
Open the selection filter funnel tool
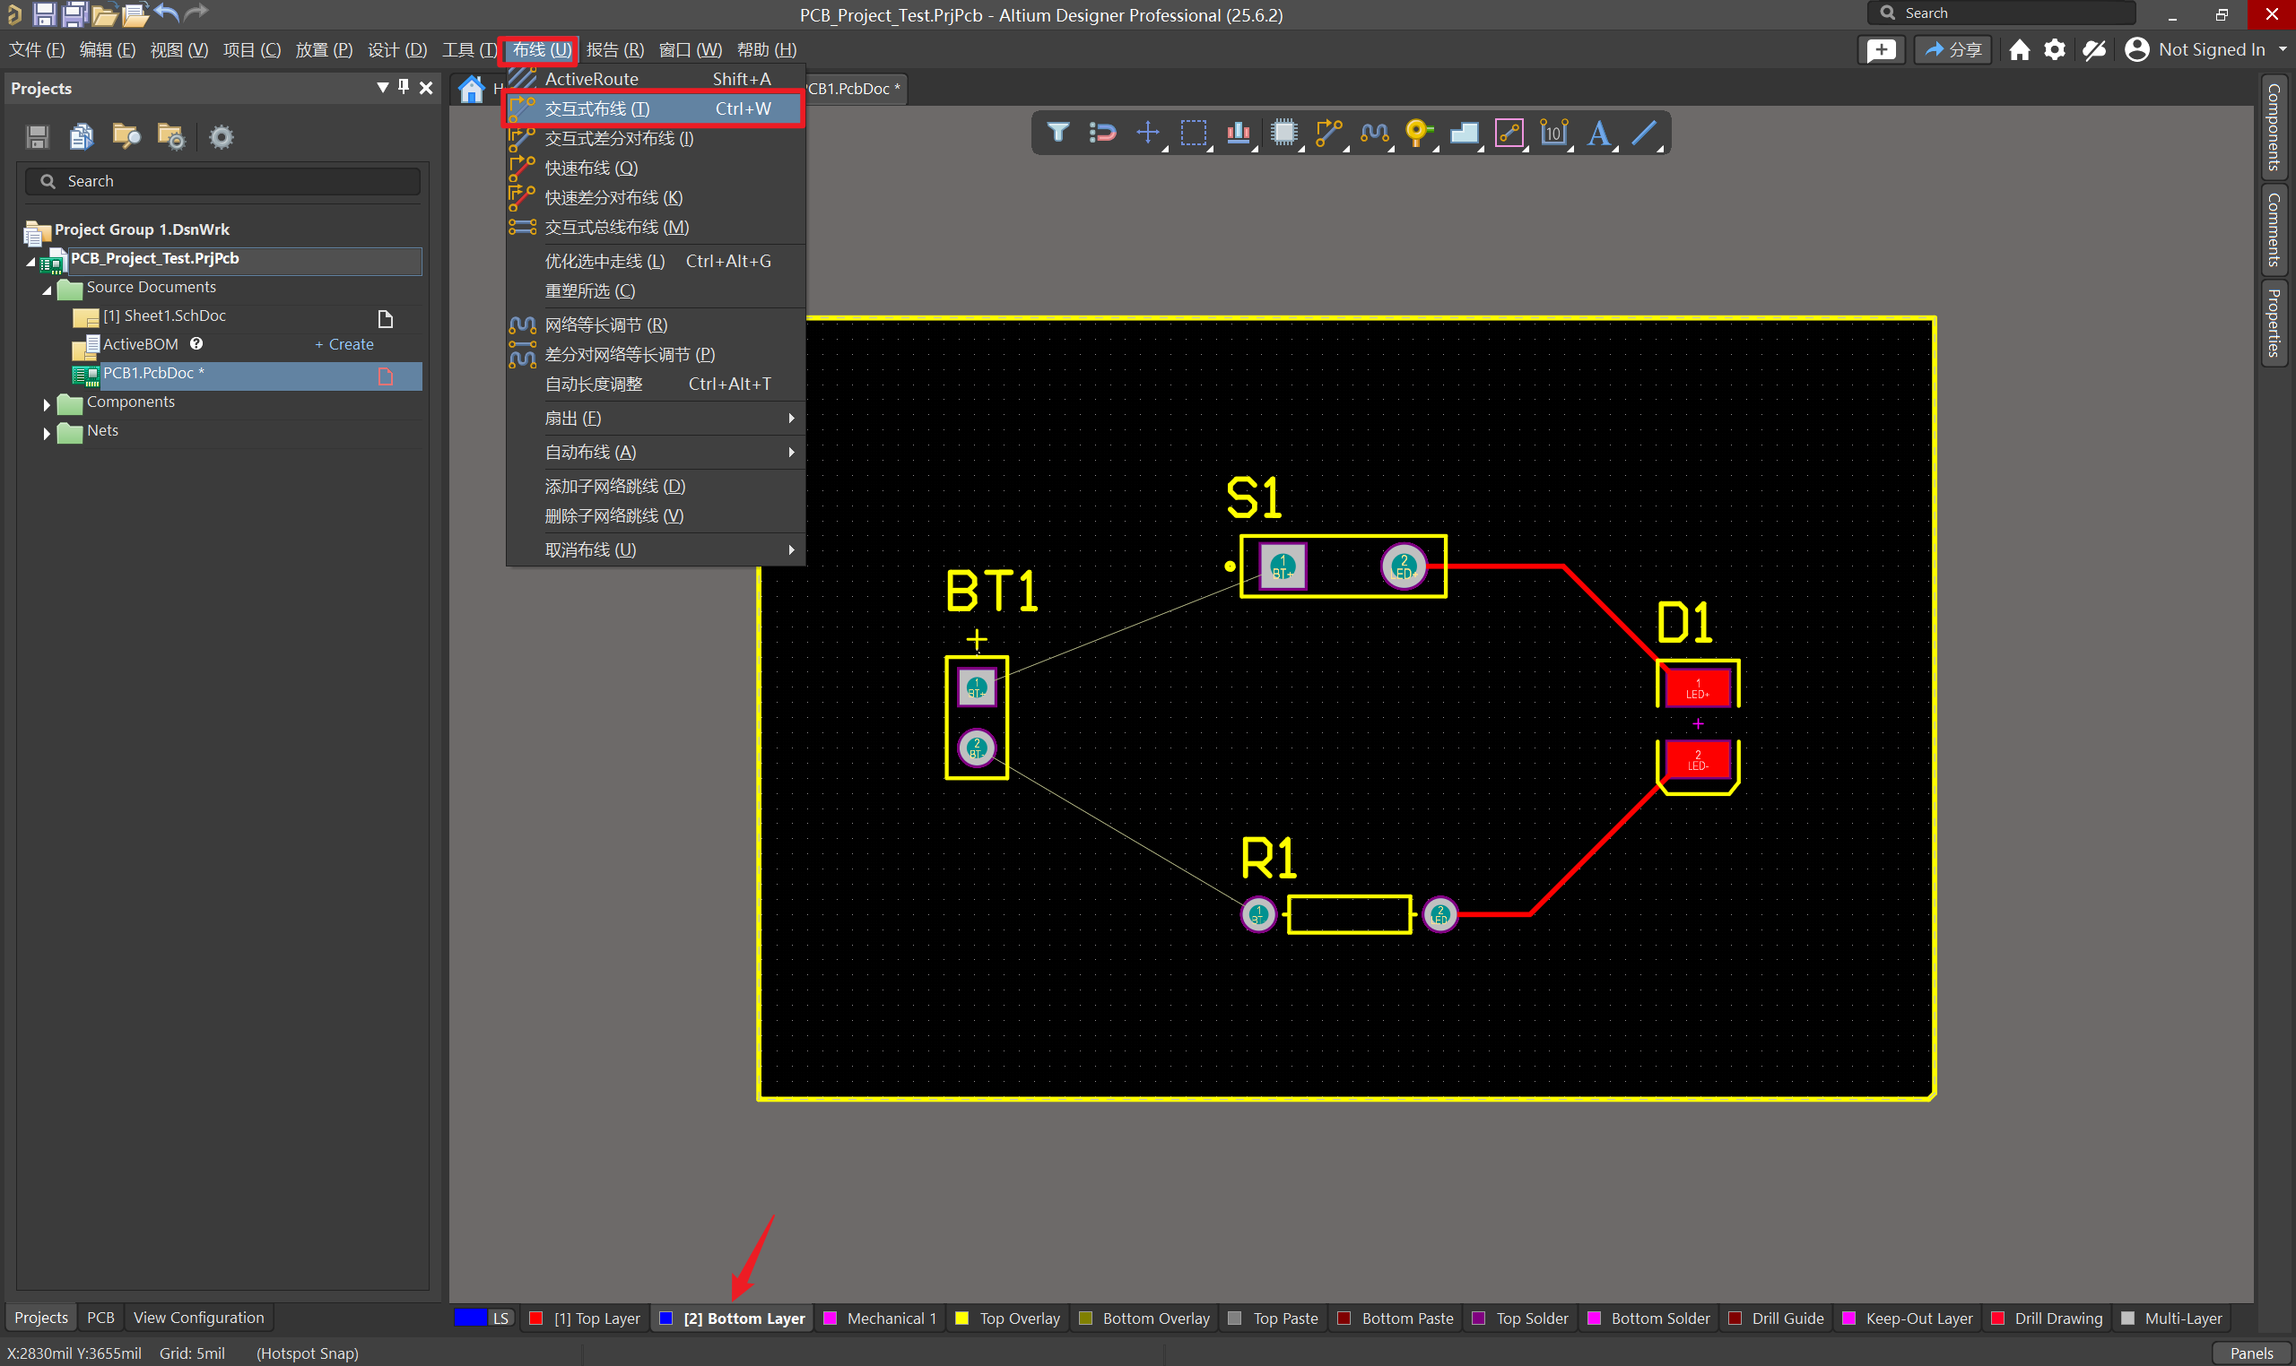(1057, 133)
